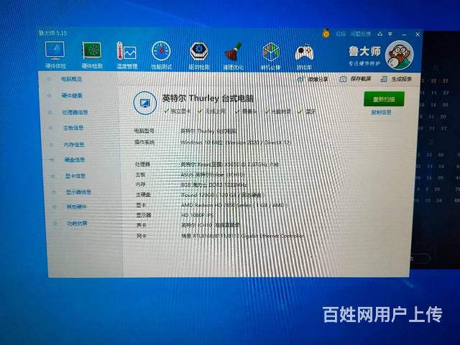Open the main menu dropdown arrow icon

pyautogui.click(x=390, y=34)
